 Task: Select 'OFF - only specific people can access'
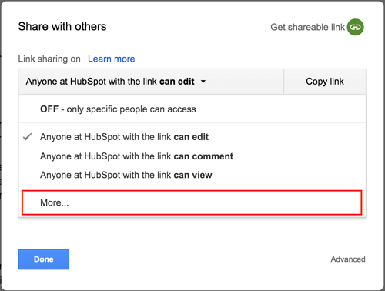(192, 109)
